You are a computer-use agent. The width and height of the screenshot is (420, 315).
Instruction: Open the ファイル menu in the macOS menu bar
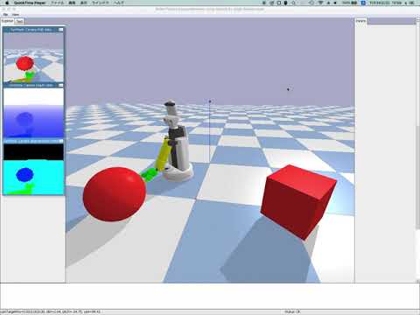(57, 3)
